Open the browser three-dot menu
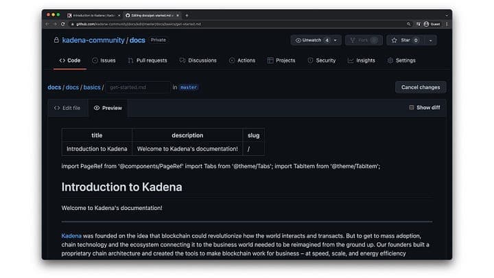The height and width of the screenshot is (278, 494). coord(447,24)
